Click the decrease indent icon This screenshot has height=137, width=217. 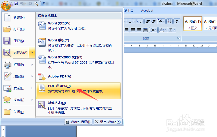pos(147,21)
